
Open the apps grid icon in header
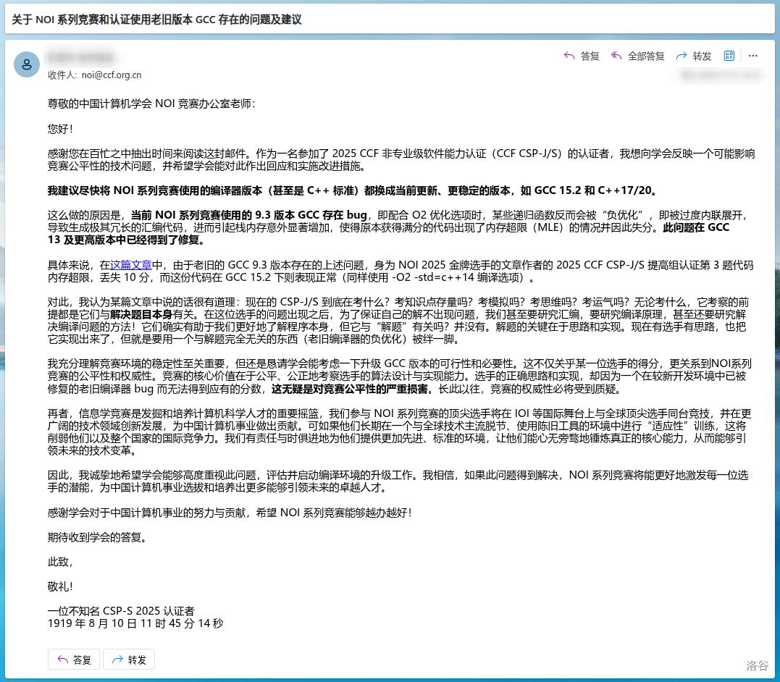point(729,56)
